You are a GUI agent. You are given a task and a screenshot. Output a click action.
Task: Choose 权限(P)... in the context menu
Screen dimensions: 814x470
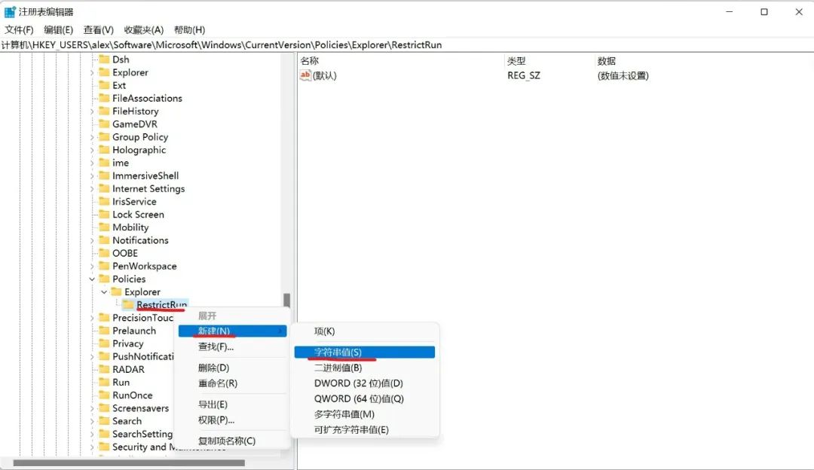pyautogui.click(x=233, y=420)
